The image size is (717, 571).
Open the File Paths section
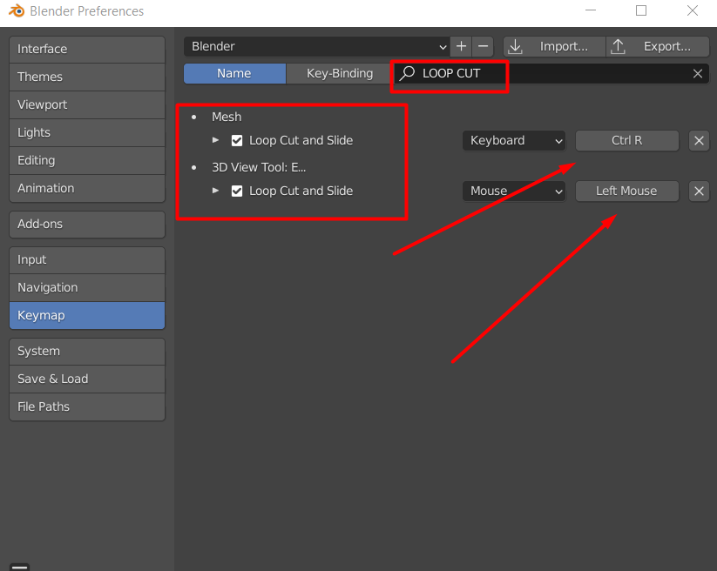click(87, 406)
